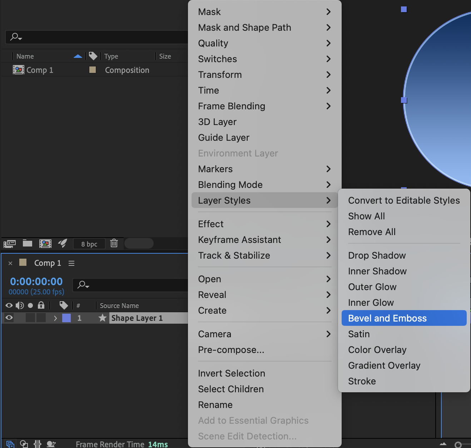
Task: Click the video eye column header icon
Action: point(9,305)
